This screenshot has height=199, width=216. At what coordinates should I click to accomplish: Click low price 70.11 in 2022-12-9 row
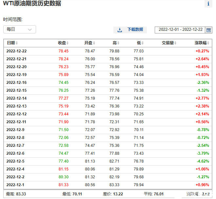(139, 130)
